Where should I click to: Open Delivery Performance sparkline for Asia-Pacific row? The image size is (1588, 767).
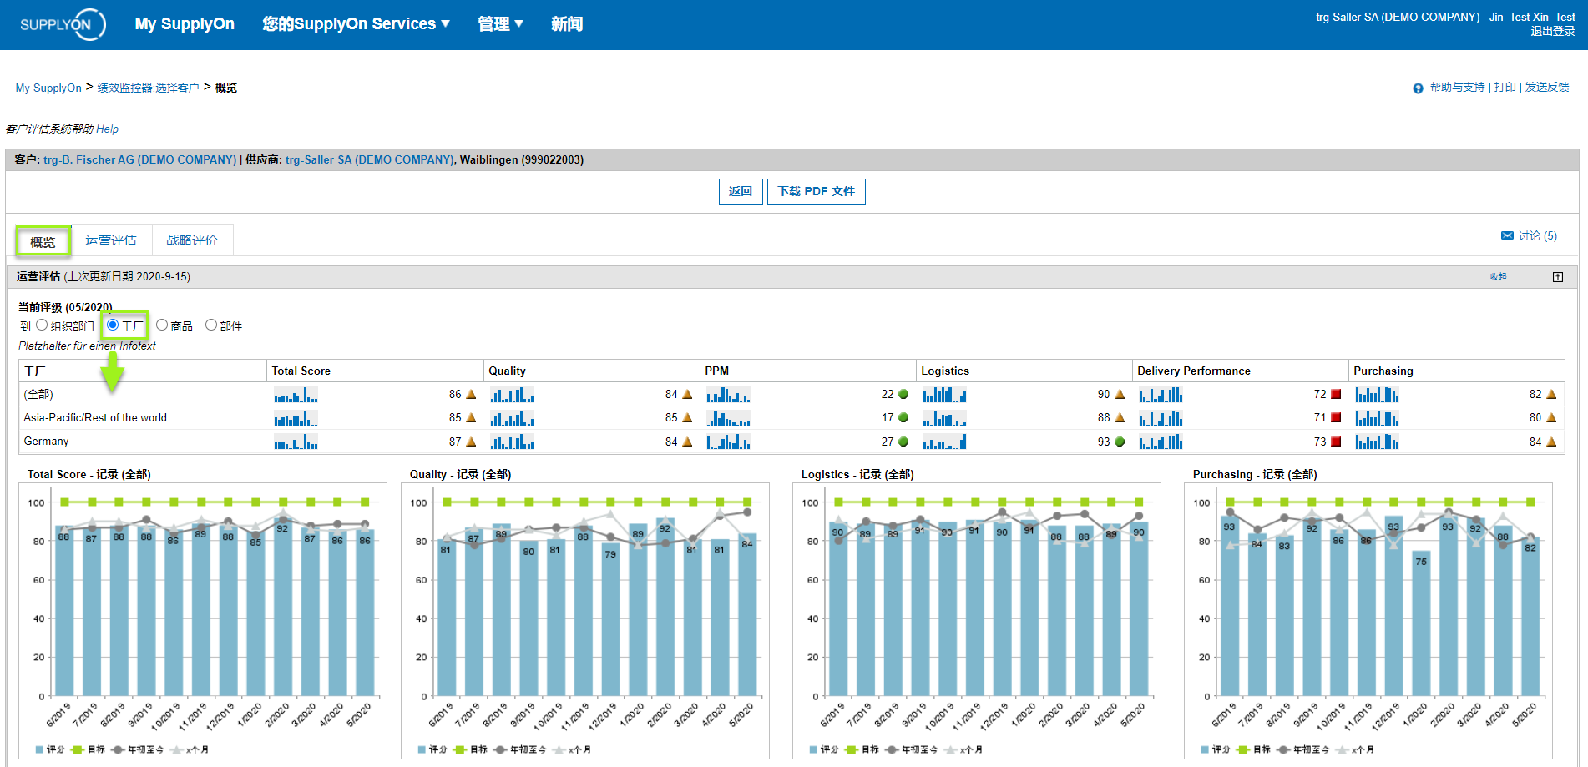click(1161, 418)
